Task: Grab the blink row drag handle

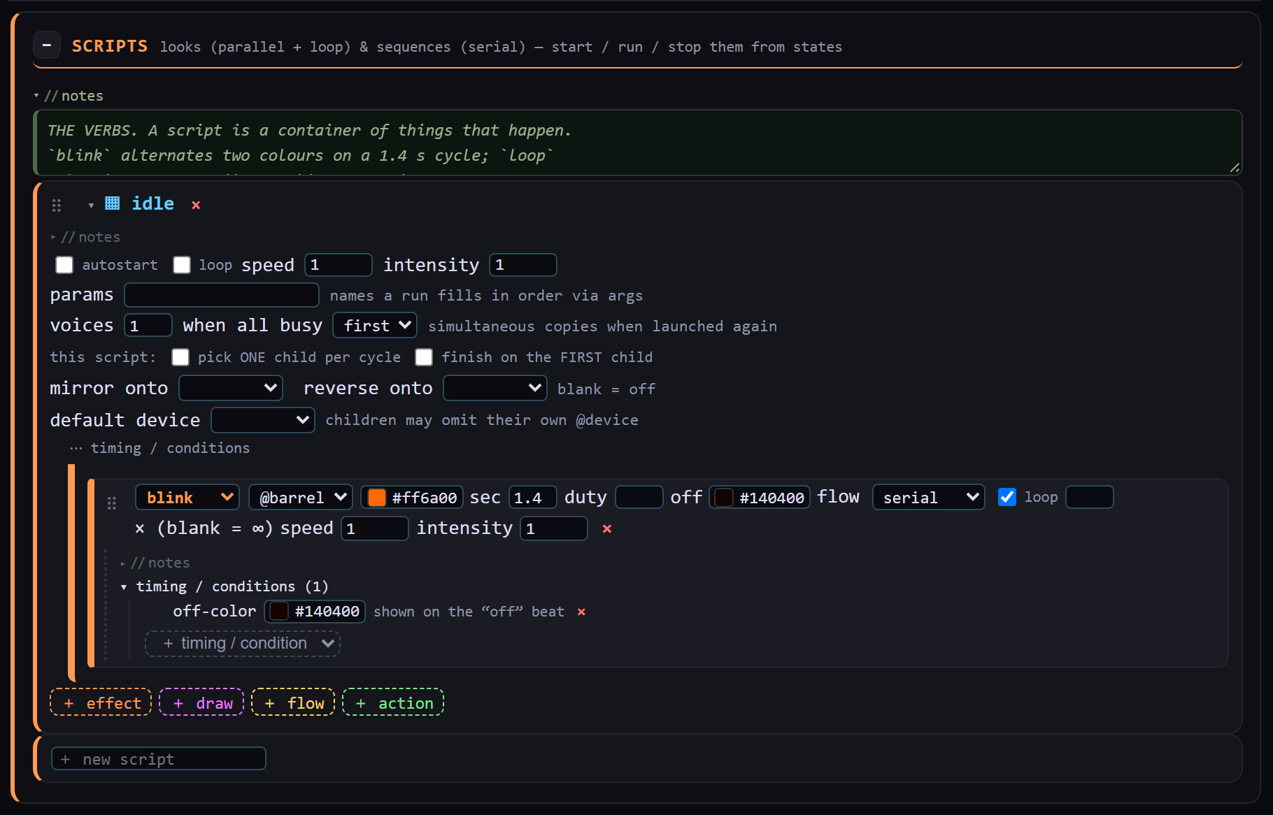Action: (112, 503)
